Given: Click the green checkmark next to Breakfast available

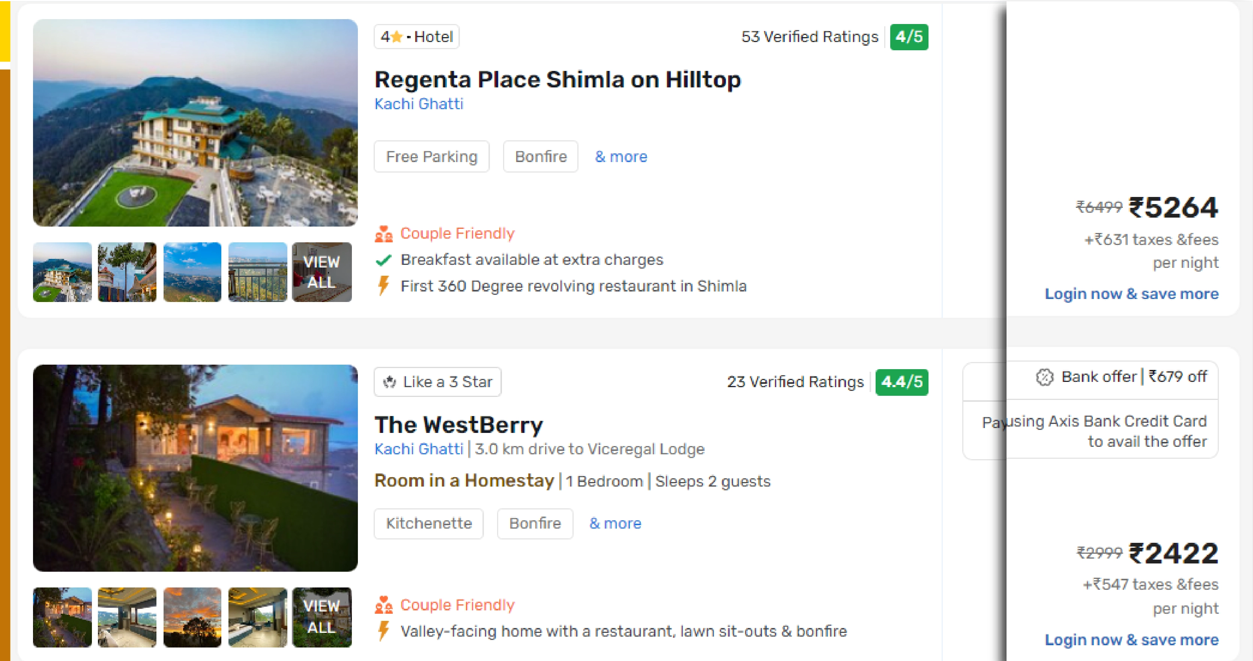Looking at the screenshot, I should [383, 260].
